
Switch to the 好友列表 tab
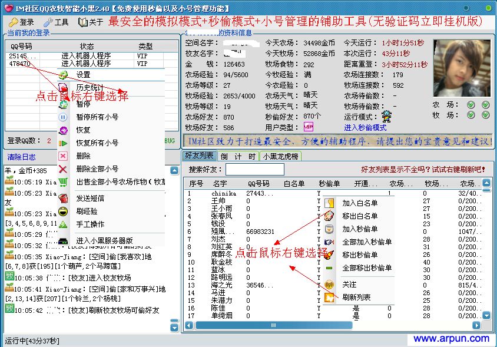coord(200,156)
